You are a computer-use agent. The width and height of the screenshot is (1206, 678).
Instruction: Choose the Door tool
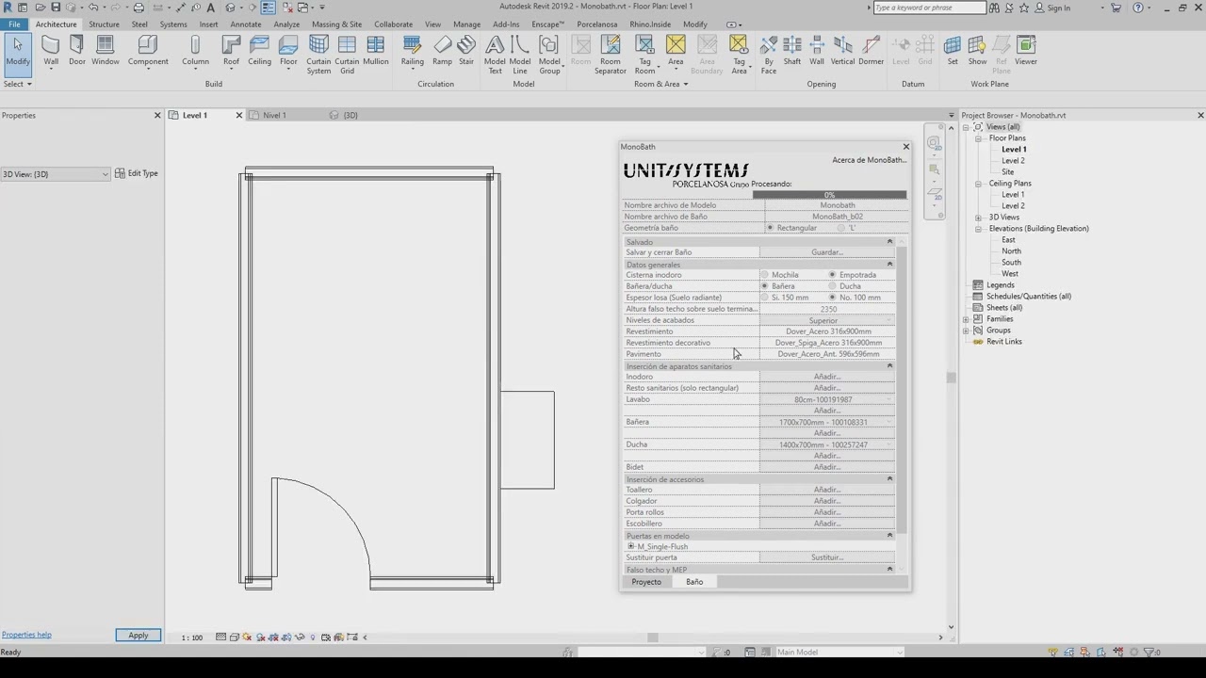point(76,51)
